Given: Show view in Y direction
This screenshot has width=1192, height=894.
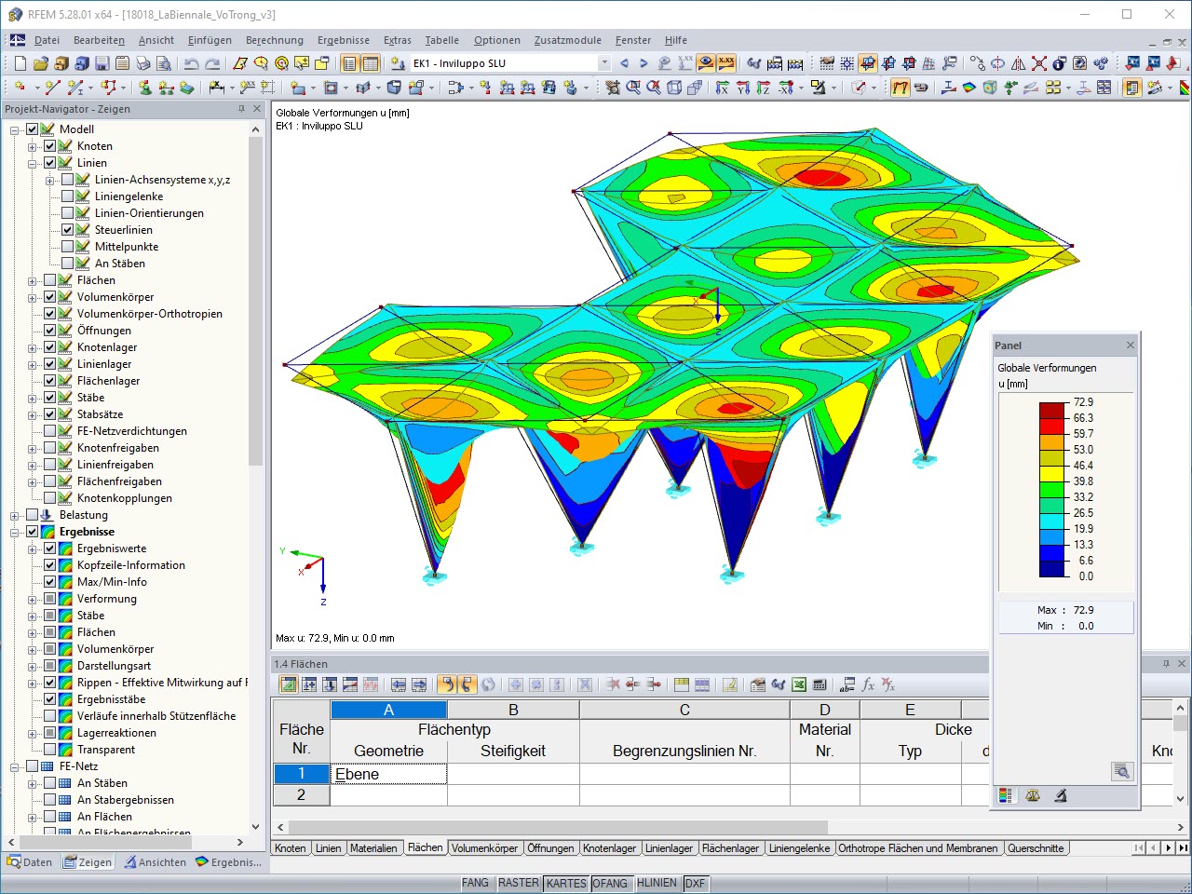Looking at the screenshot, I should pos(743,88).
